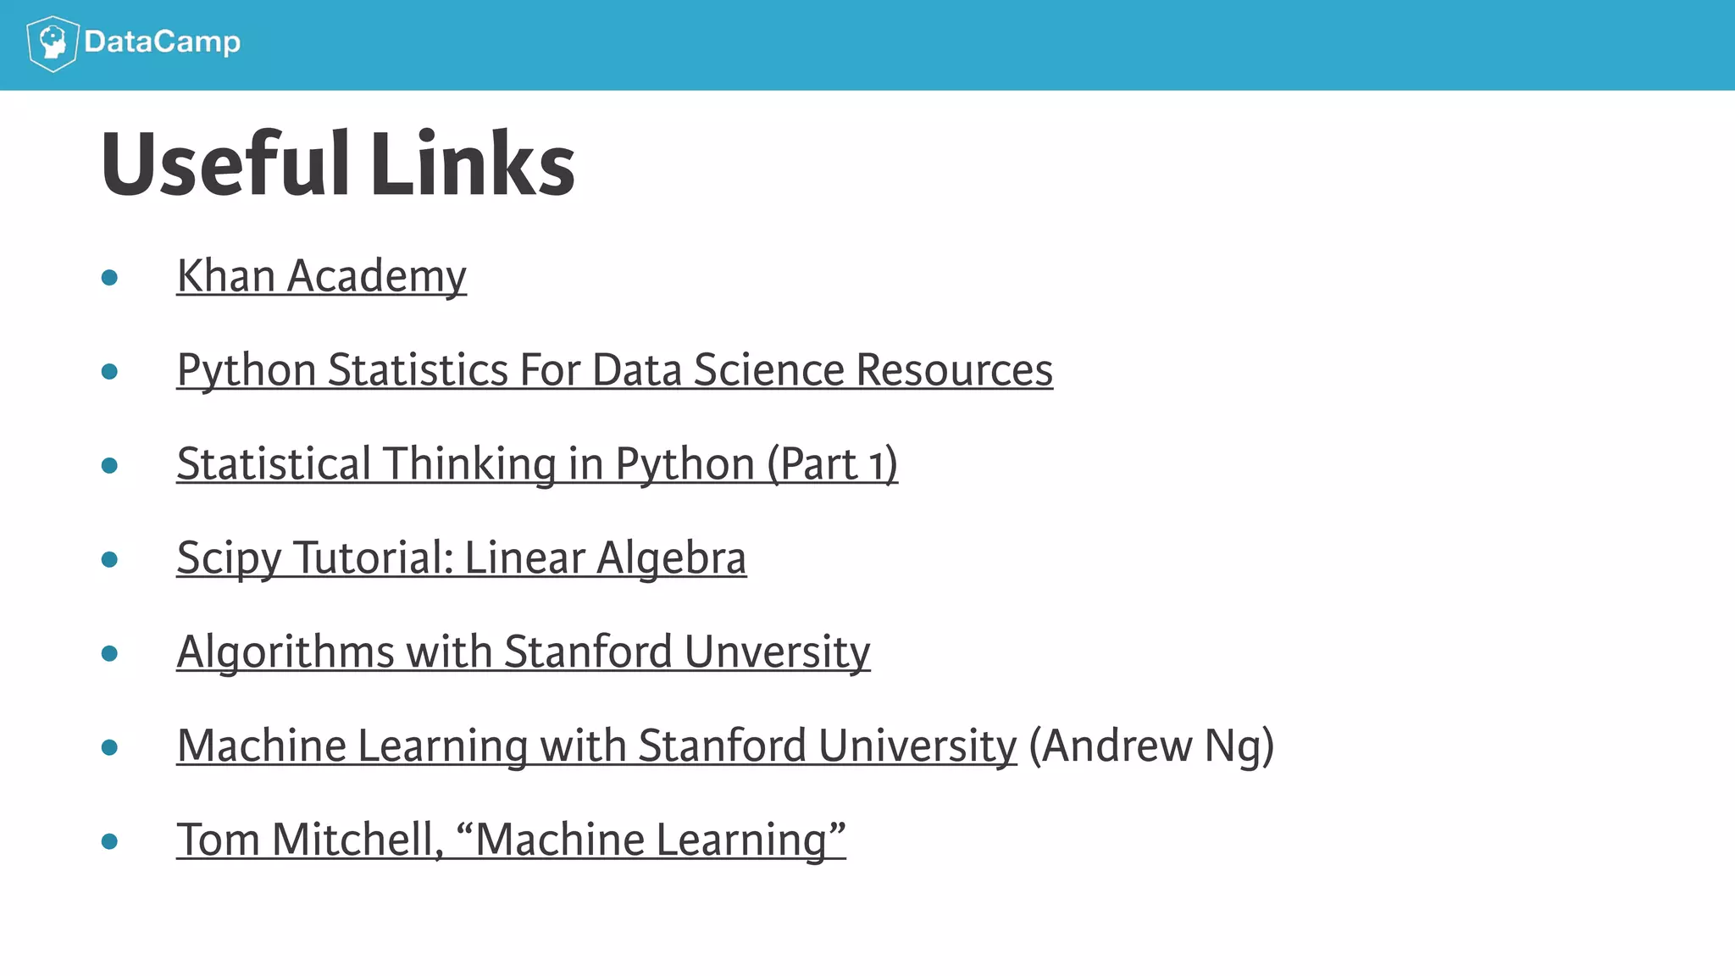Click the bullet next to Statistical Thinking

(109, 465)
